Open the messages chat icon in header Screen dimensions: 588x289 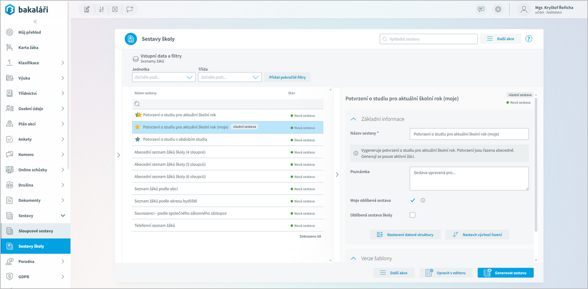(481, 10)
